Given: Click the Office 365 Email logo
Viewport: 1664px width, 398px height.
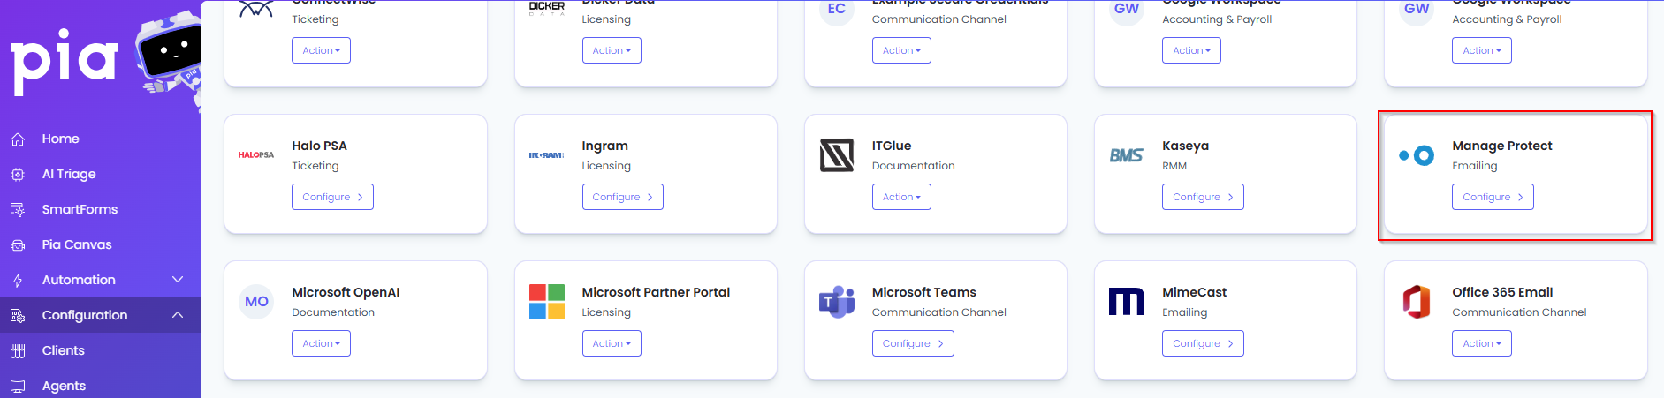Looking at the screenshot, I should coord(1417,302).
